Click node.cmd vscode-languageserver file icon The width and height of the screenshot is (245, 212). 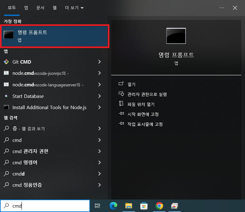point(6,84)
